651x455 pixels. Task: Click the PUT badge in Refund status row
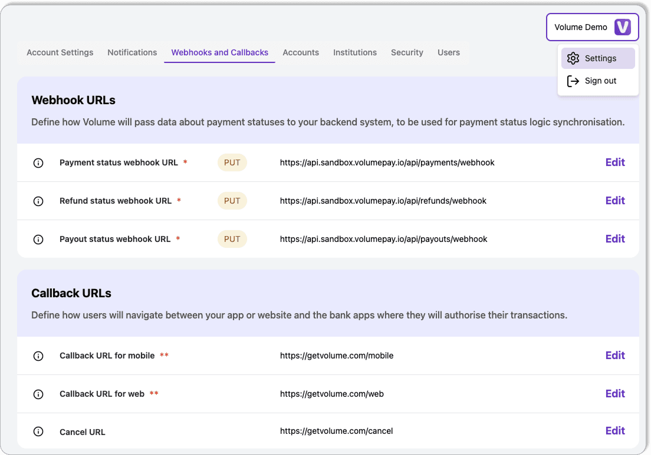[232, 201]
